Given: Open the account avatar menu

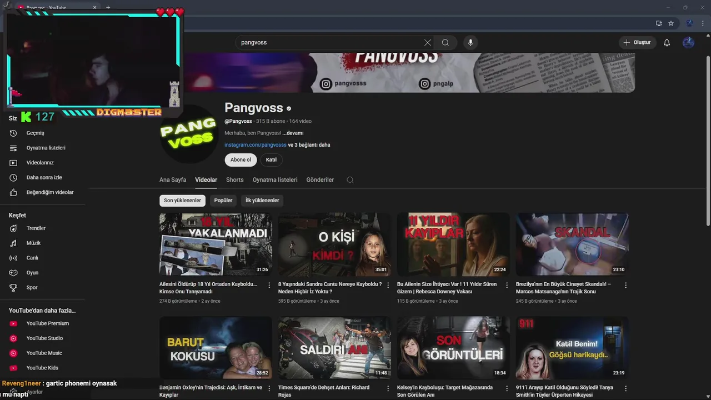Looking at the screenshot, I should coord(689,43).
